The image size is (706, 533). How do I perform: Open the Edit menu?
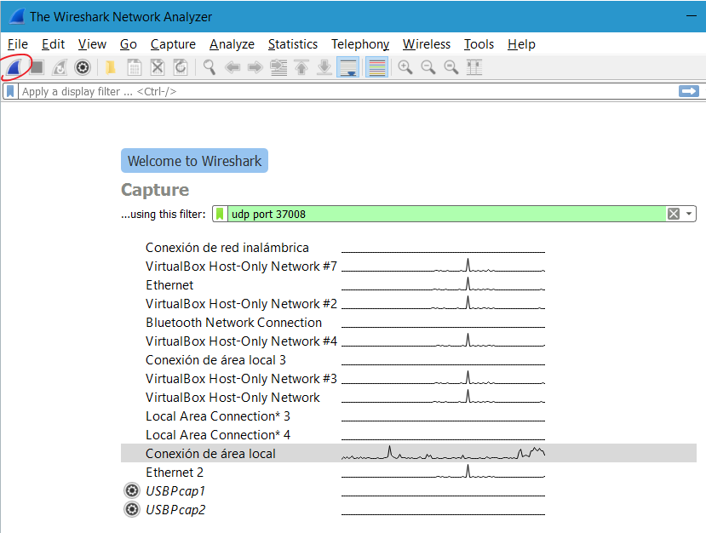[x=53, y=44]
